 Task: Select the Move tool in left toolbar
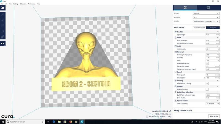[x=3, y=15]
